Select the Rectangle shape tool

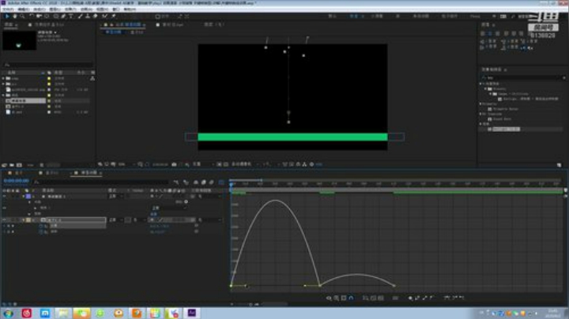click(x=56, y=17)
